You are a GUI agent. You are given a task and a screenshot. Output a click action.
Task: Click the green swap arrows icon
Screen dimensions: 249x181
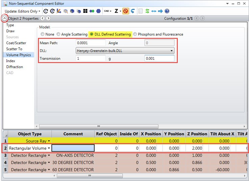pos(147,11)
